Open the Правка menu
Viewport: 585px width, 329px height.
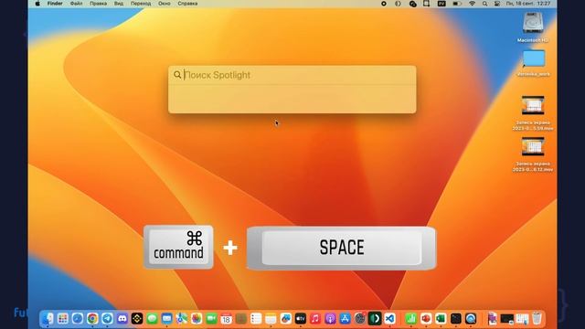(x=98, y=4)
